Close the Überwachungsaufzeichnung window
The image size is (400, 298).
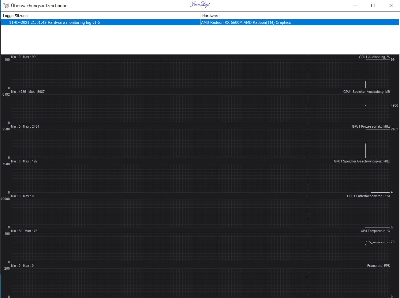click(391, 5)
